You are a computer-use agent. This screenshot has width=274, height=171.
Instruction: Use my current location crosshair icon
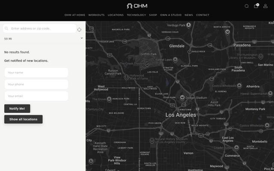(x=79, y=29)
